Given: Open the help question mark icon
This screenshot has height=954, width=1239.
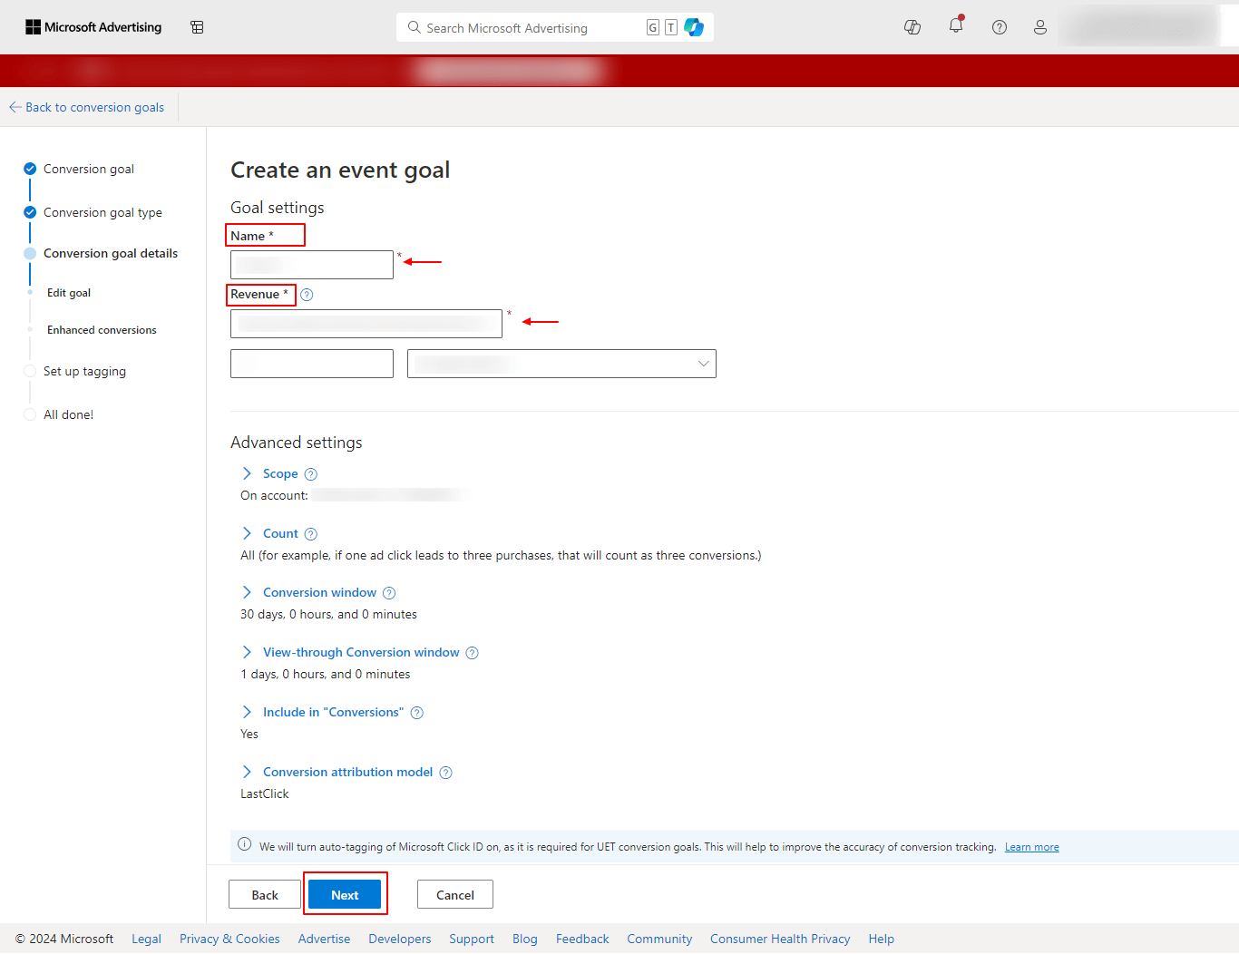Looking at the screenshot, I should tap(999, 27).
